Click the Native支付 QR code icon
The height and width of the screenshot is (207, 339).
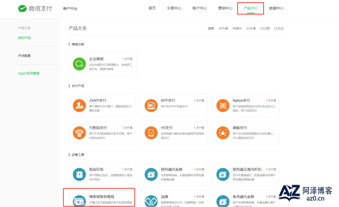tap(223, 105)
